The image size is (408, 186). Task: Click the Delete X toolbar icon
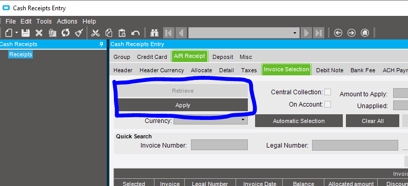[39, 33]
